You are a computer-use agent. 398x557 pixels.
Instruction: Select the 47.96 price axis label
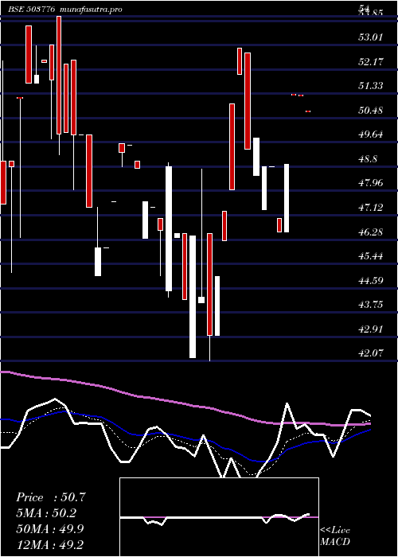pyautogui.click(x=371, y=183)
